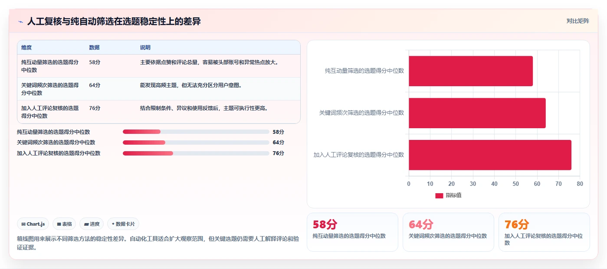Click the 表格 tag chip
Screen dimensions: 607x269
[x=64, y=224]
